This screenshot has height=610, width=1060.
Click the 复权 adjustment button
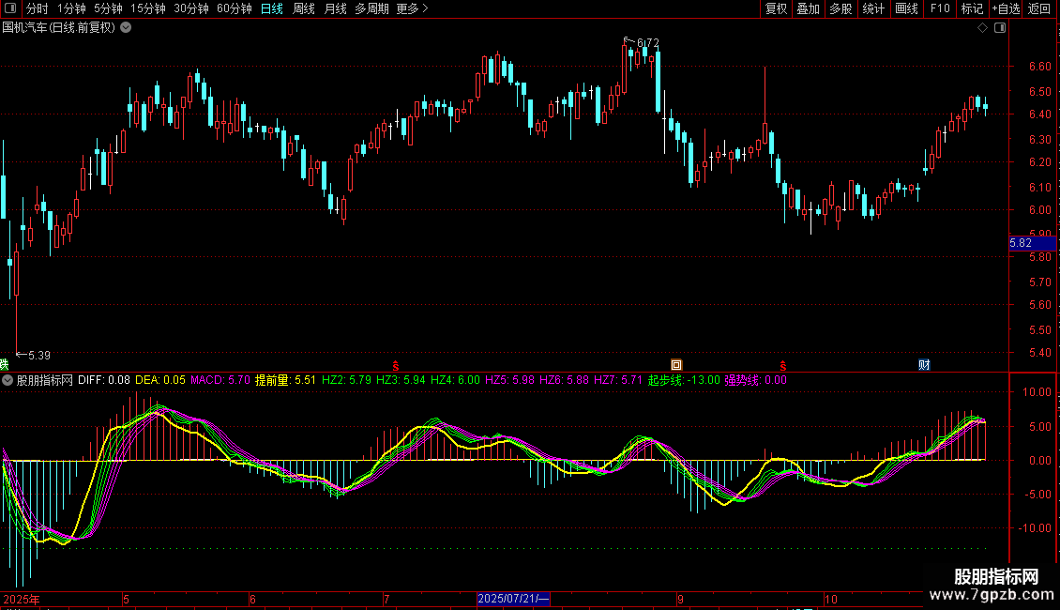coord(777,9)
